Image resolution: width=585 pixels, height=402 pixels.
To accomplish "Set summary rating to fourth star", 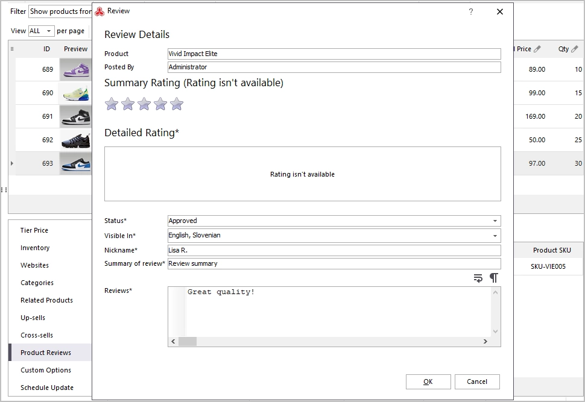I will tap(160, 104).
